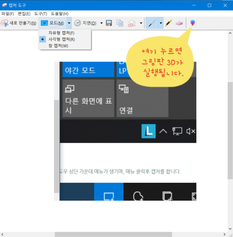Click the 지연 delay clock button
This screenshot has height=237, width=233.
click(85, 23)
